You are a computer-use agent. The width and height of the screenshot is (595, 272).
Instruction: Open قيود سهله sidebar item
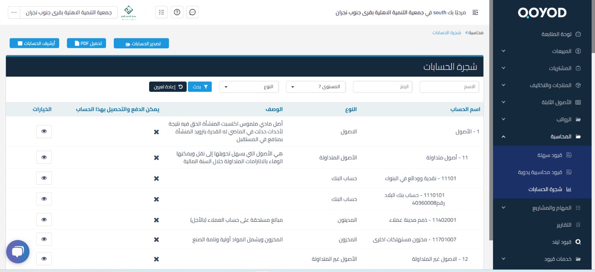[x=549, y=155]
